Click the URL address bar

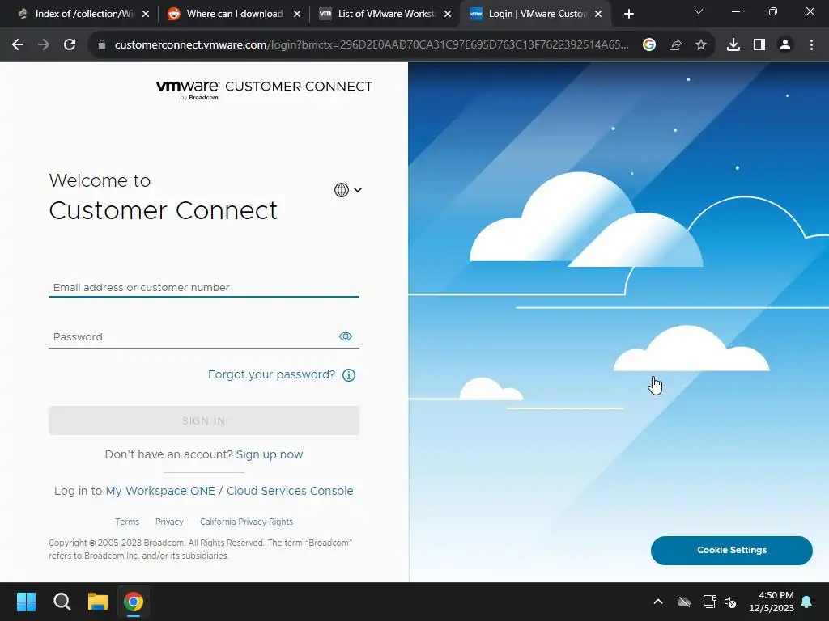(371, 45)
